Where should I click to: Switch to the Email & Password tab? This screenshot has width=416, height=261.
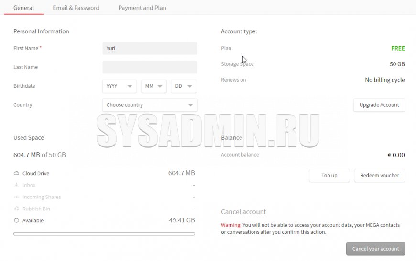(76, 8)
